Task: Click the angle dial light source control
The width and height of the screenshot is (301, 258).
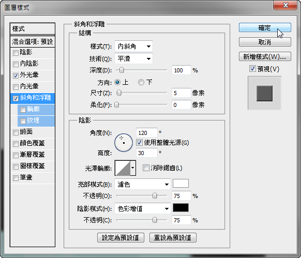Action: 124,143
